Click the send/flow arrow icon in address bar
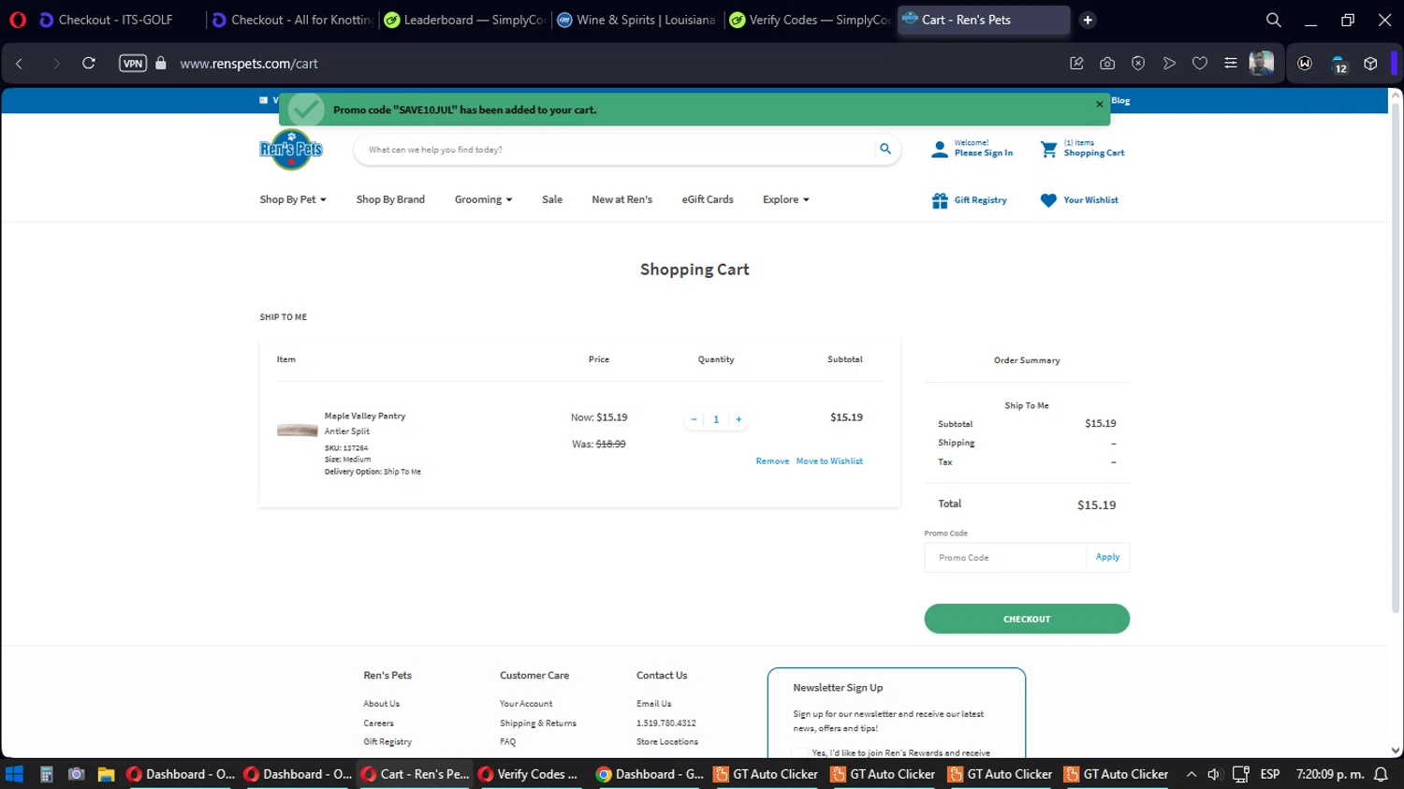 click(x=1169, y=64)
